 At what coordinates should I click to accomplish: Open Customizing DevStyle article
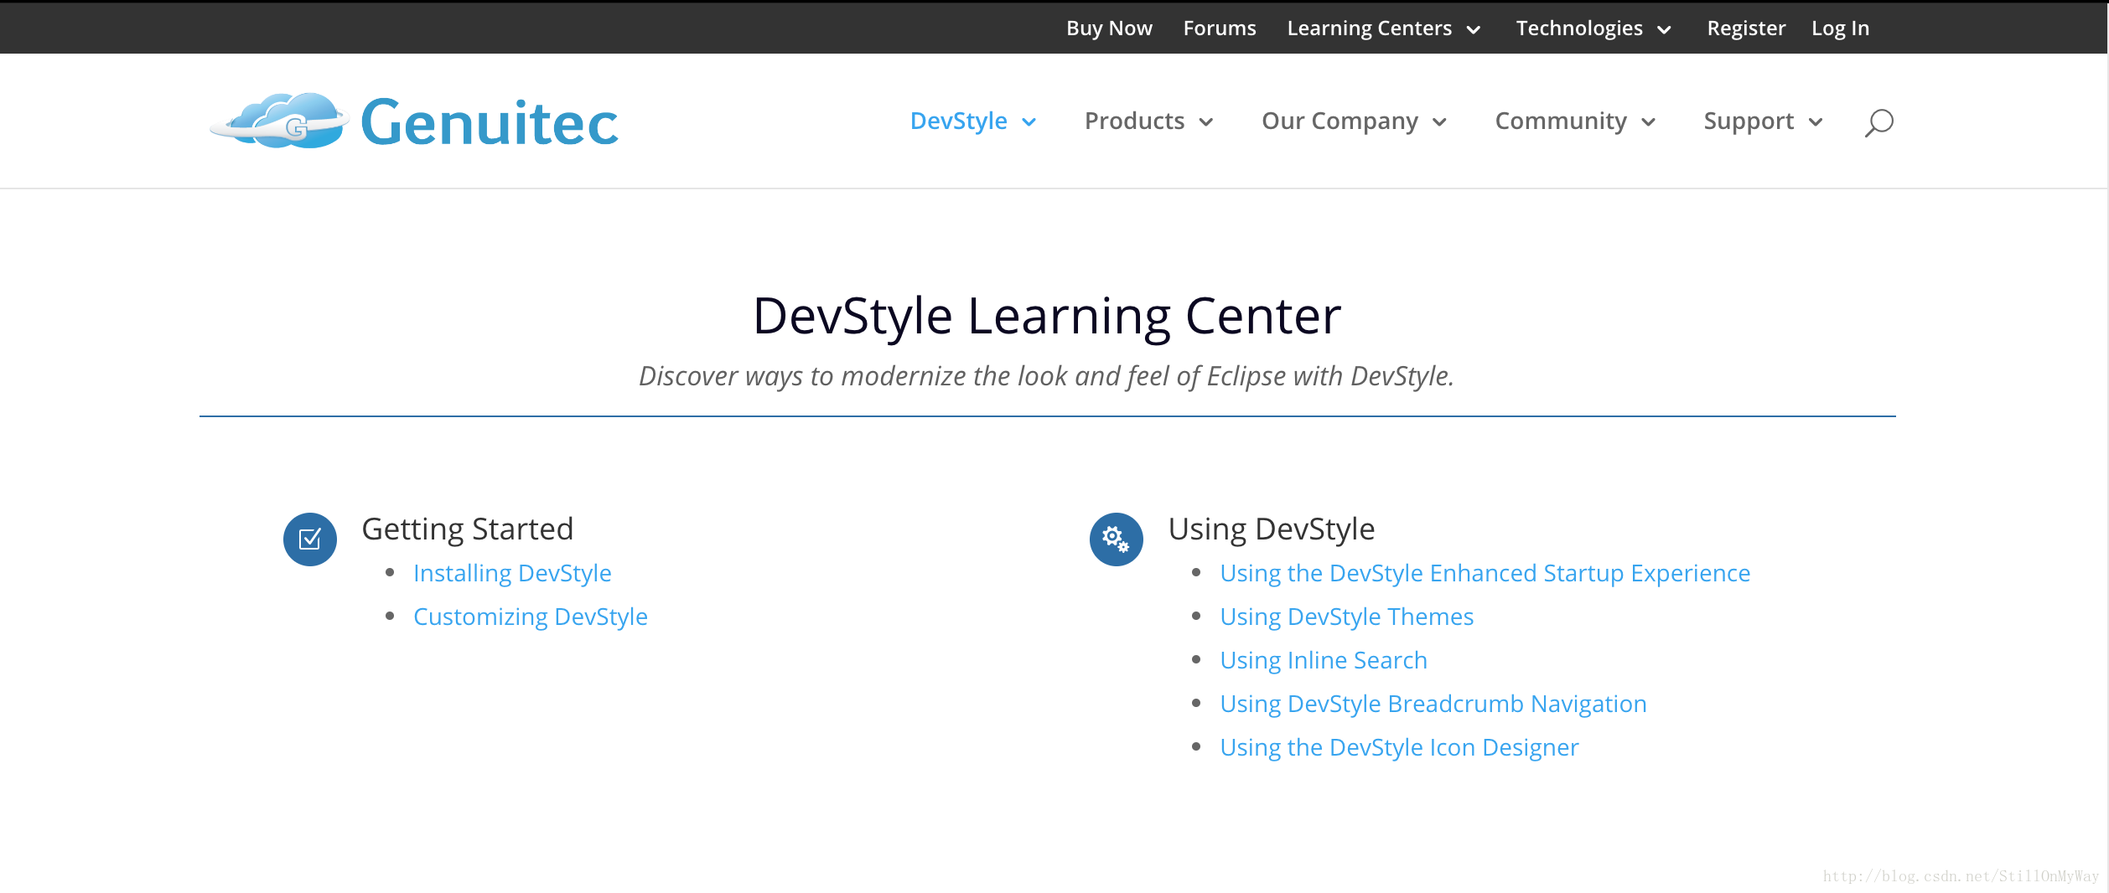click(x=531, y=617)
